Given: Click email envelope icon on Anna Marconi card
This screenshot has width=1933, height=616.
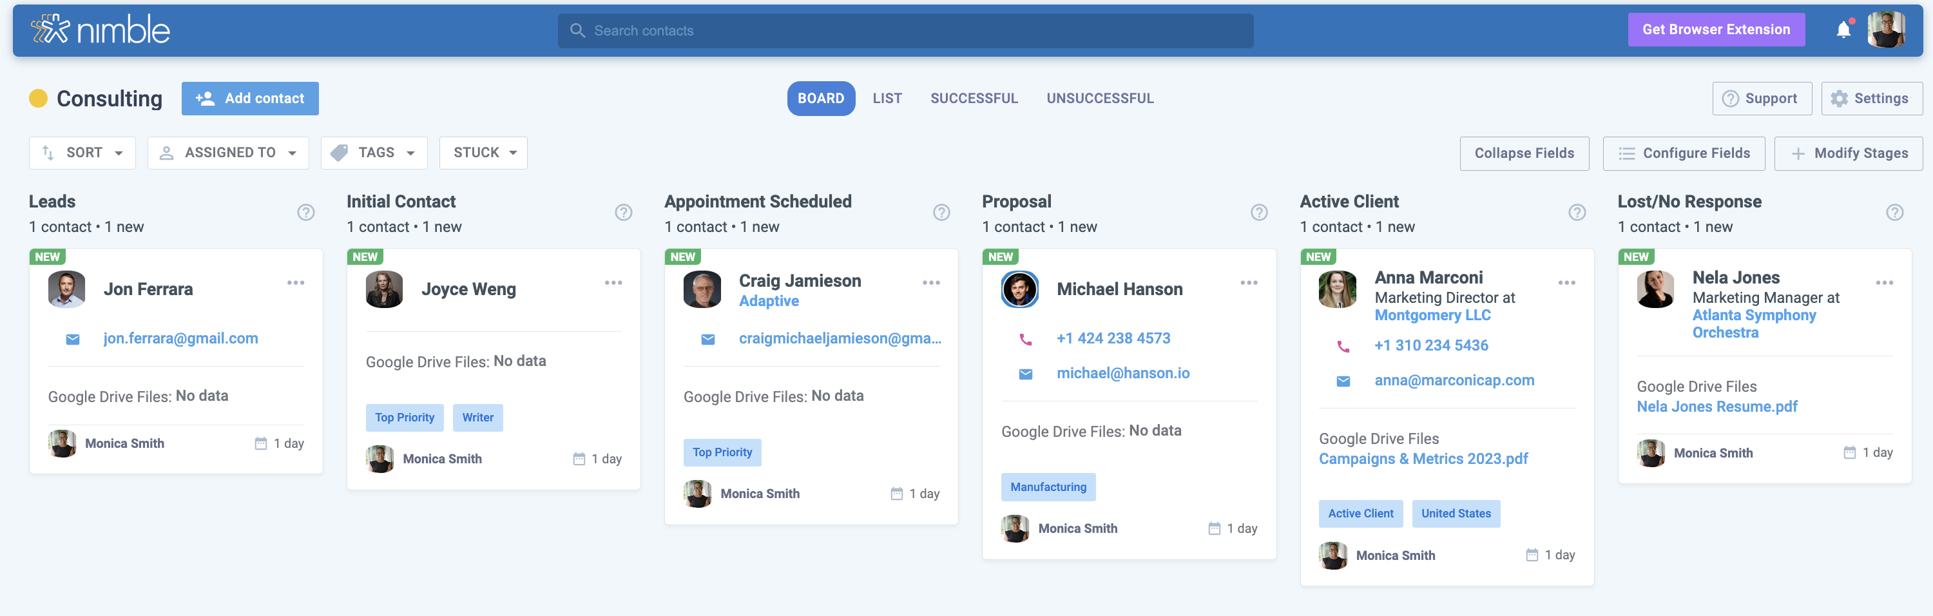Looking at the screenshot, I should (1343, 381).
